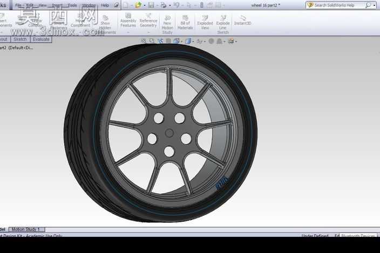Open the File menu

[x=18, y=5]
